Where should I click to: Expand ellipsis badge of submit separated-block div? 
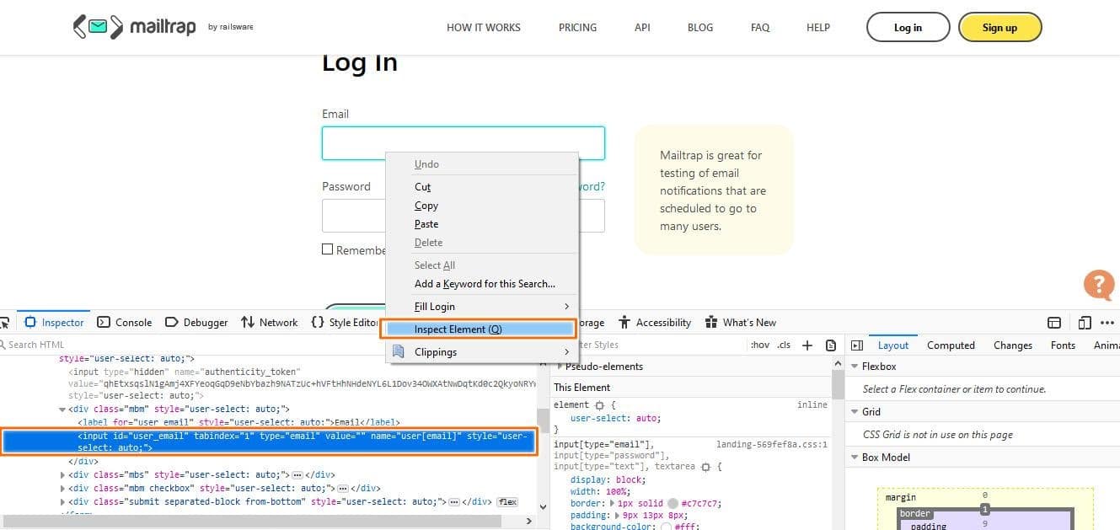(x=454, y=501)
